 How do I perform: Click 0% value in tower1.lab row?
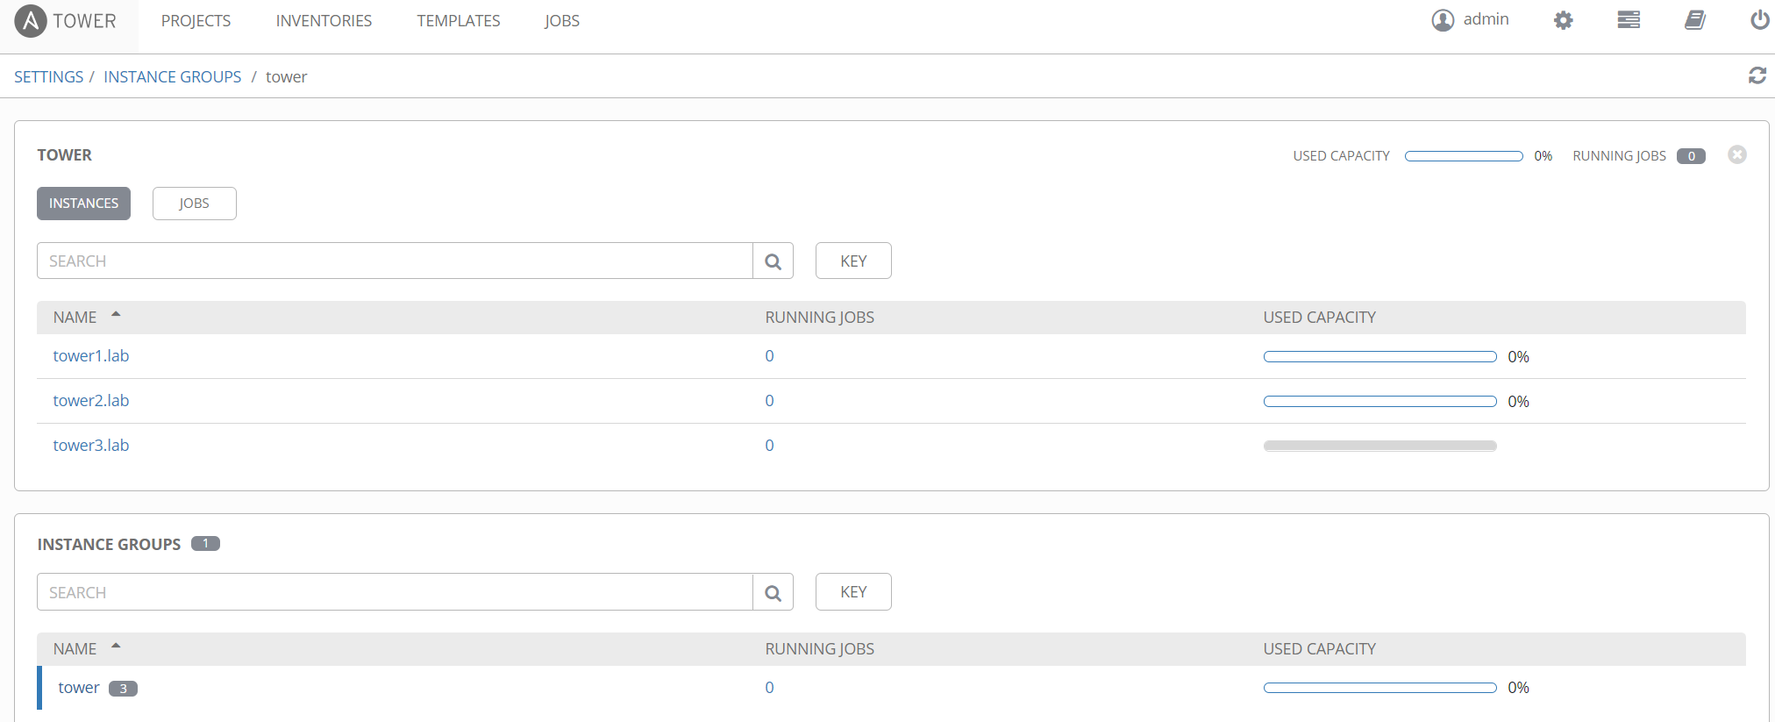[1518, 357]
